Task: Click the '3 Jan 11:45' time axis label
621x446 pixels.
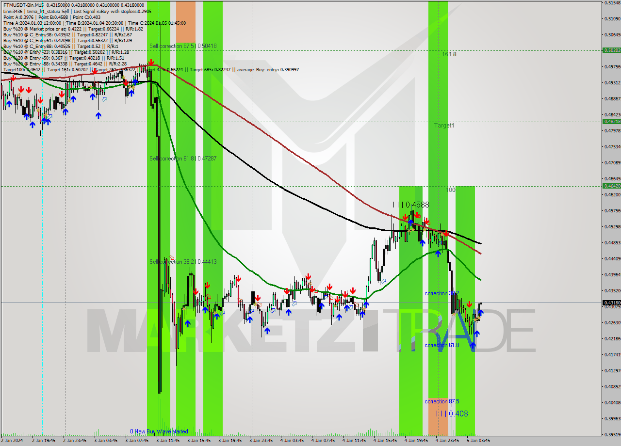Action: (168, 441)
